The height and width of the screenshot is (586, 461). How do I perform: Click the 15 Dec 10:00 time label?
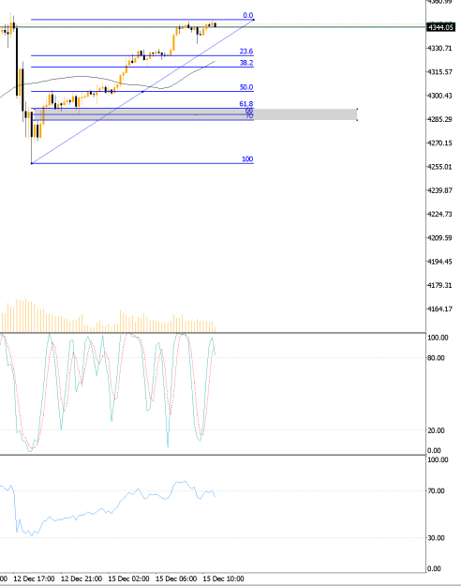223,578
